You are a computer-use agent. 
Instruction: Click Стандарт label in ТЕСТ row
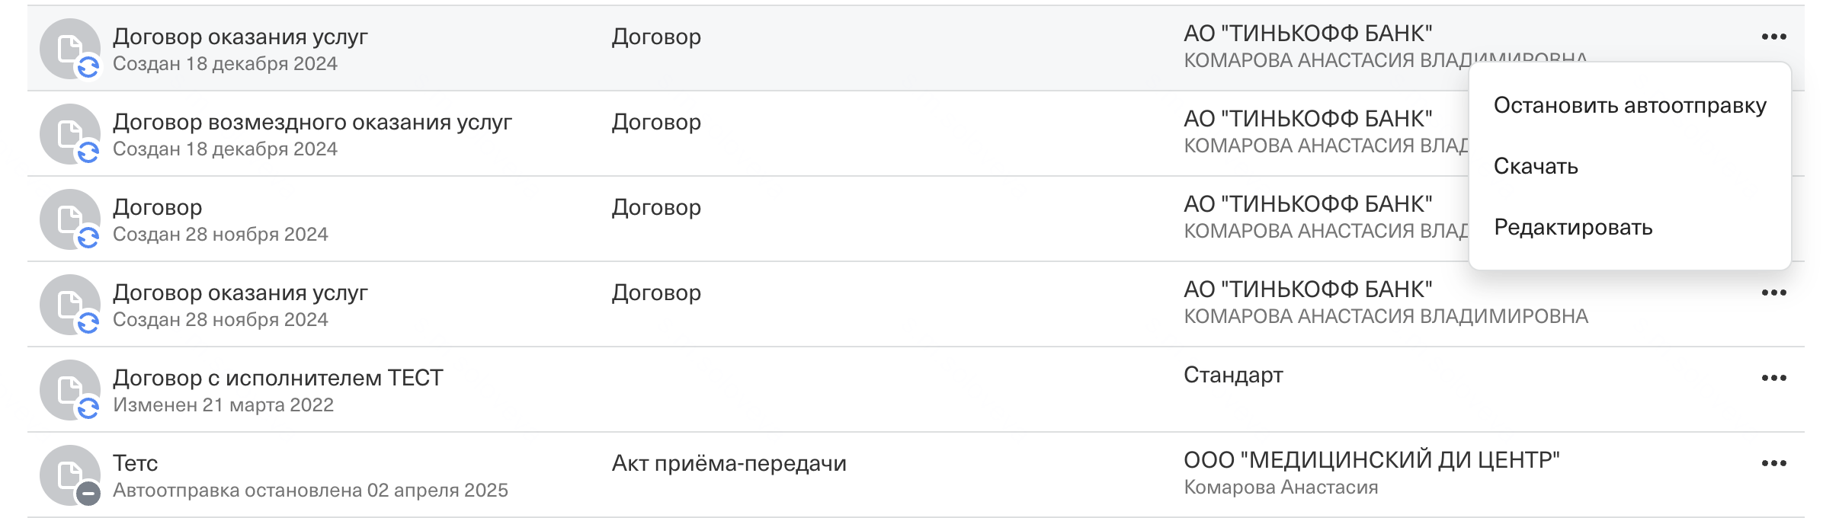[x=1232, y=375]
